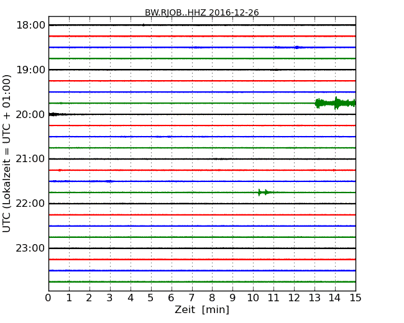The image size is (404, 323).
Task: Click the x-axis tick label 0
Action: (x=48, y=298)
